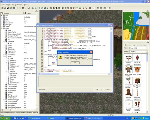
Task: Click the property panel scroll-down arrow
Action: (x=37, y=108)
